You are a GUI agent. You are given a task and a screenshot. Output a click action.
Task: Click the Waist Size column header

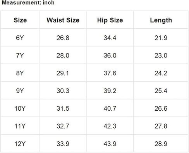point(63,20)
